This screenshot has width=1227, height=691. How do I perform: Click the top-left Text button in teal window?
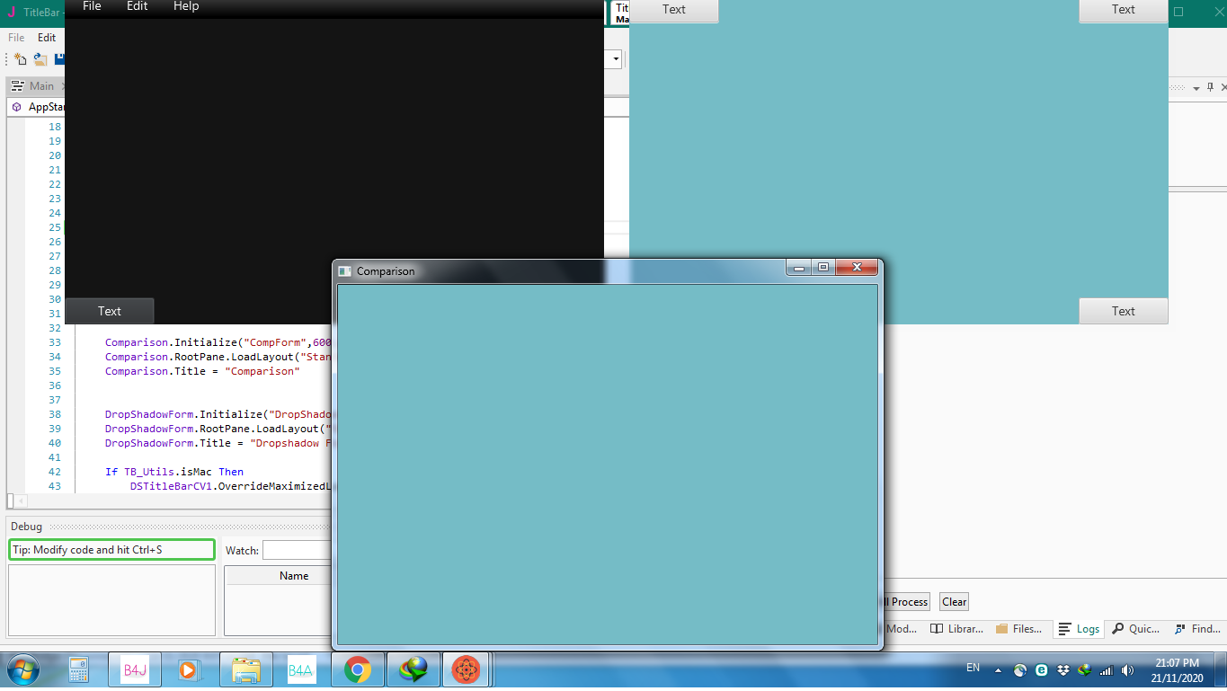[x=674, y=10]
